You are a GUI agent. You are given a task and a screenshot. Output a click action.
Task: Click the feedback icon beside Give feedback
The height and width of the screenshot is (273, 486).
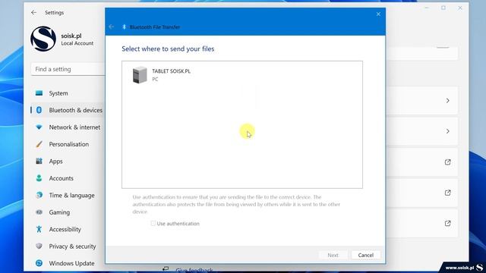point(166,269)
